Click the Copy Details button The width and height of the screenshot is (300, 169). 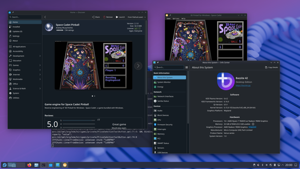click(x=271, y=67)
